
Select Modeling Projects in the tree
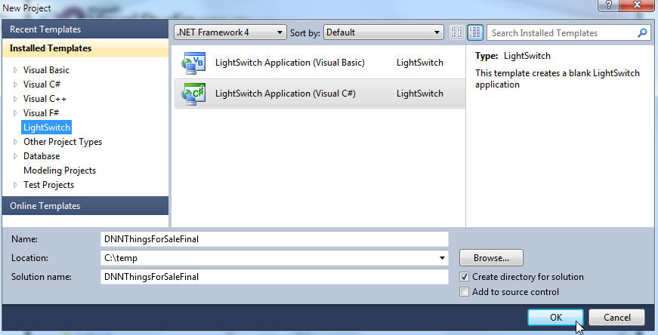click(60, 171)
